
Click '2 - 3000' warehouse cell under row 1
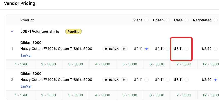coord(49,64)
